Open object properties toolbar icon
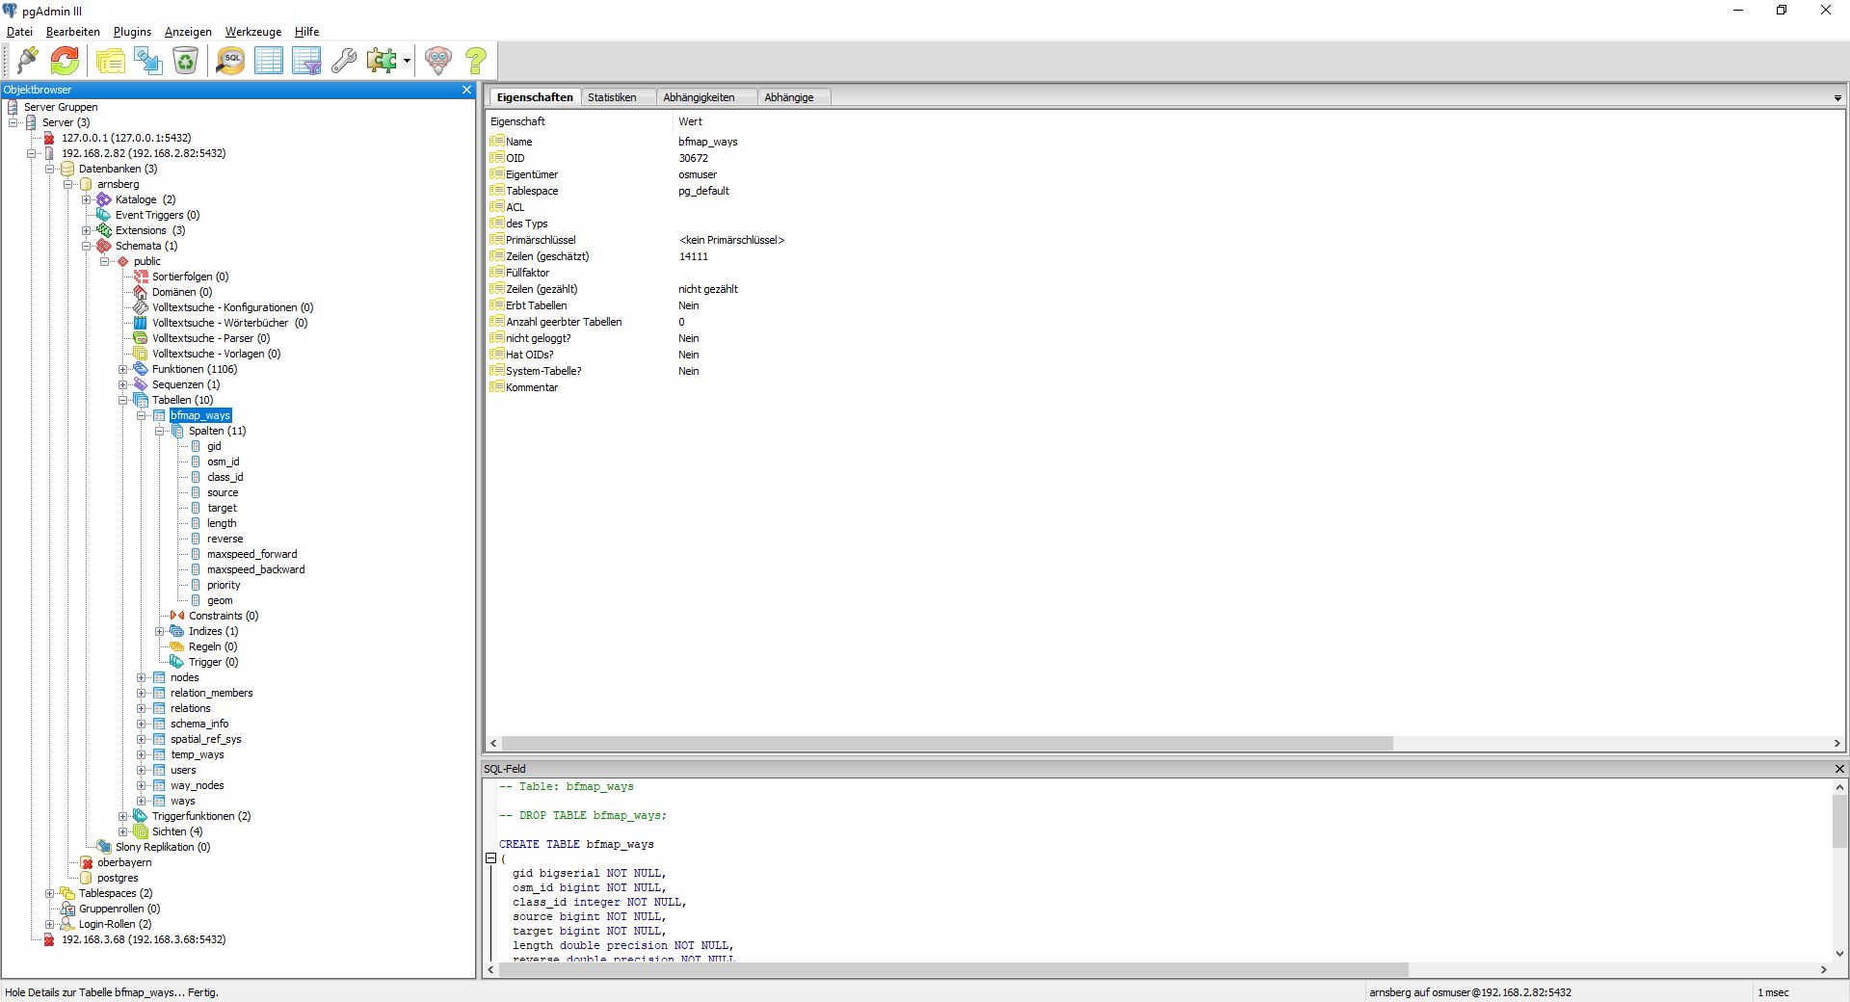The image size is (1850, 1002). (x=110, y=61)
